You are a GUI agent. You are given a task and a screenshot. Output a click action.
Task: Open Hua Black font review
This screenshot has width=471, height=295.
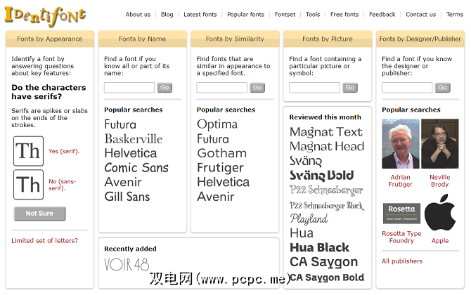(319, 247)
